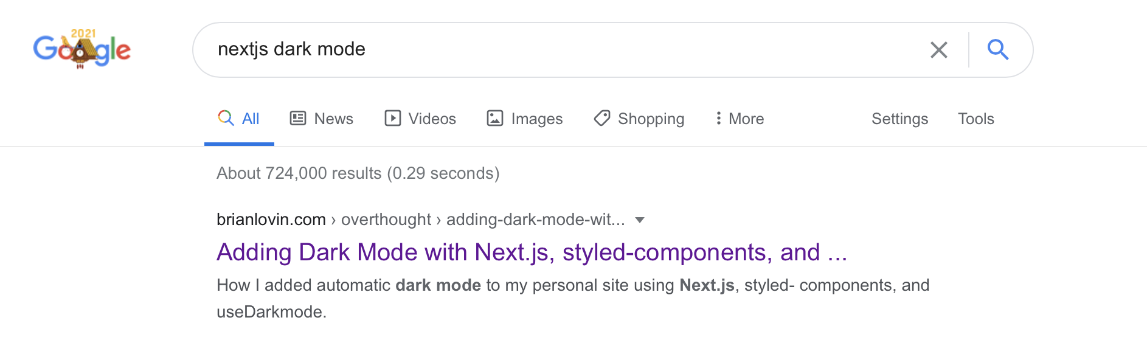Click the brianlovin.com domain text
1147x354 pixels.
pos(271,220)
